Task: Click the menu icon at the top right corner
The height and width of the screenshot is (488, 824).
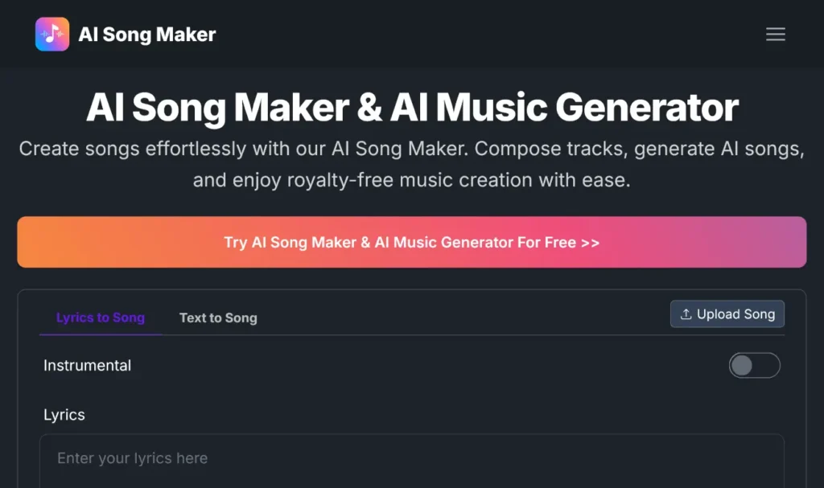Action: [775, 34]
